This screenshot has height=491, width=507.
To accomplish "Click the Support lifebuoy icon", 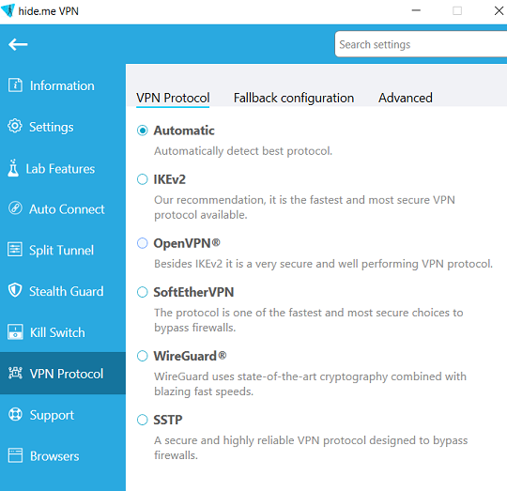I will click(x=15, y=414).
